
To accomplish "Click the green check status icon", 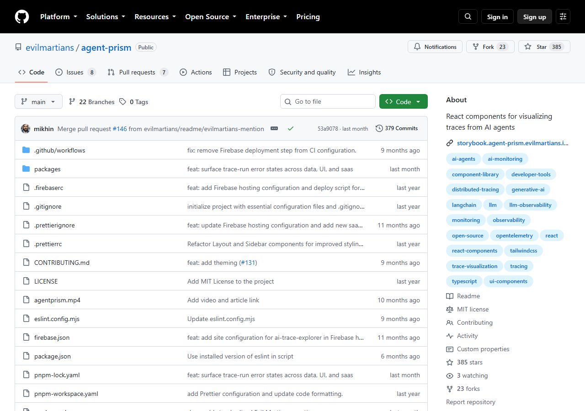I will [x=290, y=128].
